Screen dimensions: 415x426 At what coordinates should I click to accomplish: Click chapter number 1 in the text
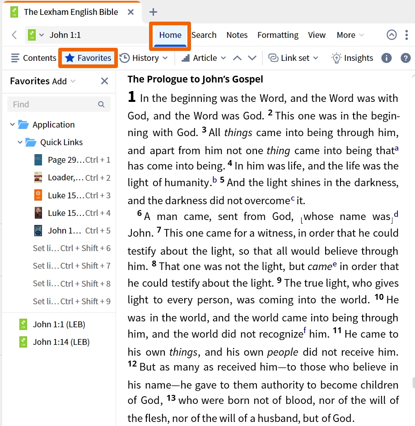coord(132,97)
